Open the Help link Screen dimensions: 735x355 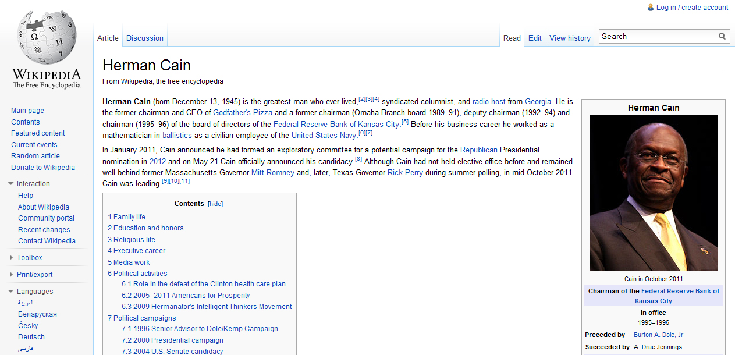pyautogui.click(x=26, y=196)
